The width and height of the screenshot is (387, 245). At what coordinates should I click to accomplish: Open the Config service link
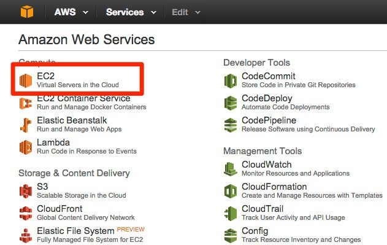[255, 231]
